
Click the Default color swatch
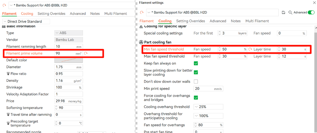[x=69, y=60]
